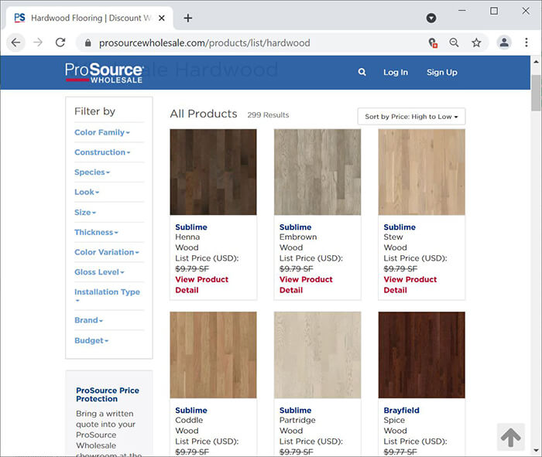This screenshot has height=457, width=542.
Task: Expand the Color Family filter
Action: [102, 132]
